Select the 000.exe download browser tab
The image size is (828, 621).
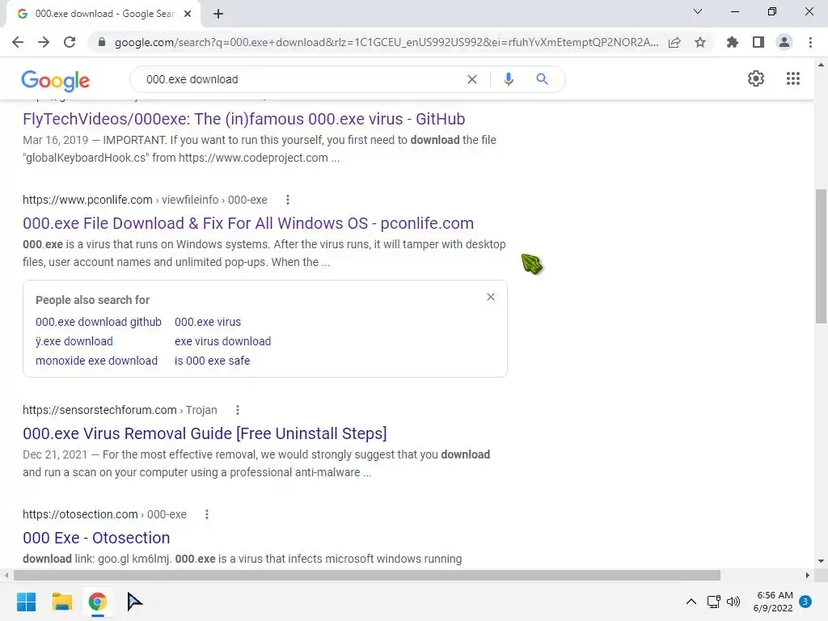[x=103, y=14]
